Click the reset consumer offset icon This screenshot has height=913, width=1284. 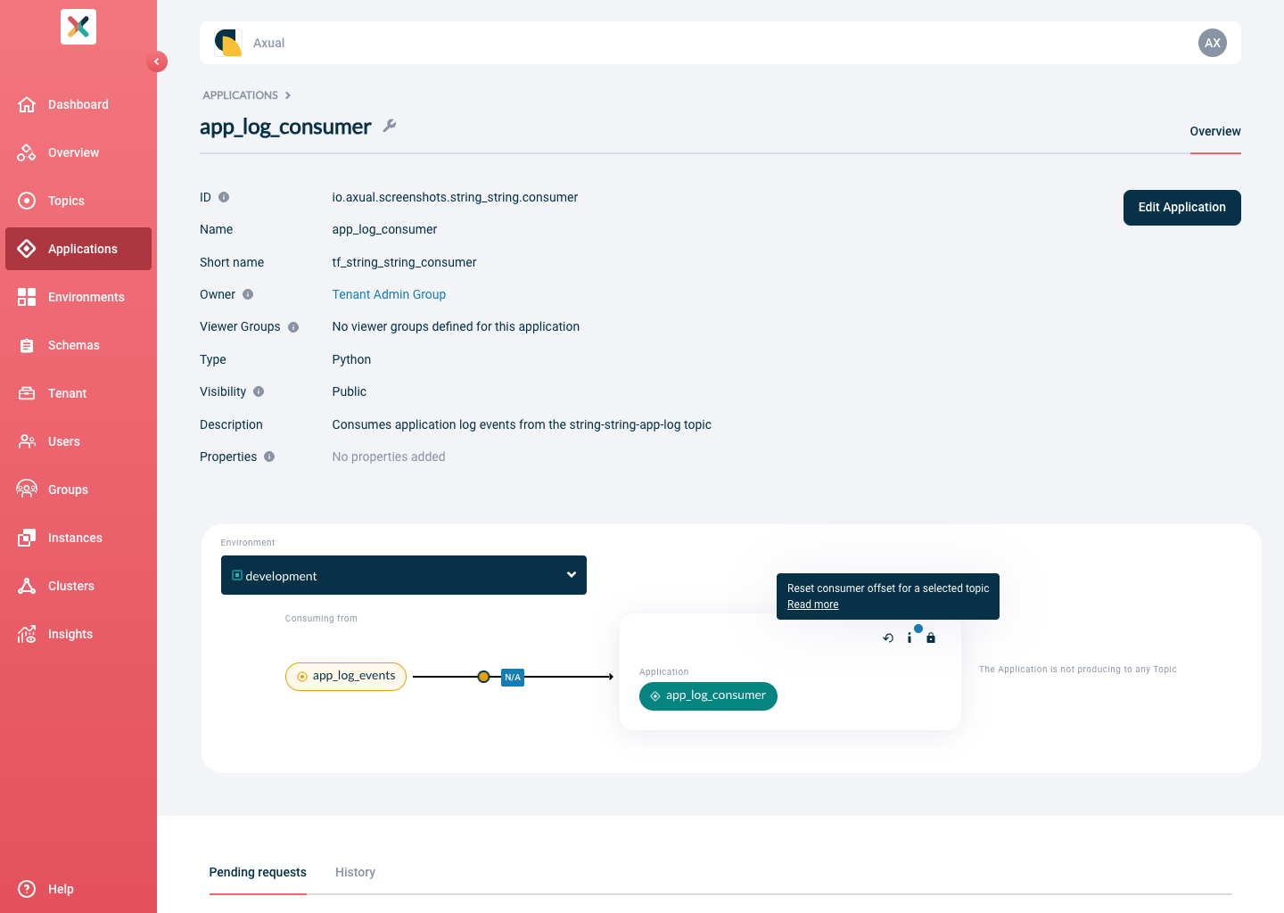[888, 637]
